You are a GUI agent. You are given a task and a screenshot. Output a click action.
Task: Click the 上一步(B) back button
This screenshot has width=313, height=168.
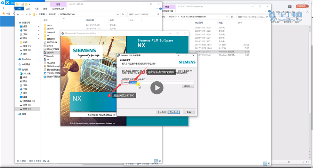coord(161,112)
